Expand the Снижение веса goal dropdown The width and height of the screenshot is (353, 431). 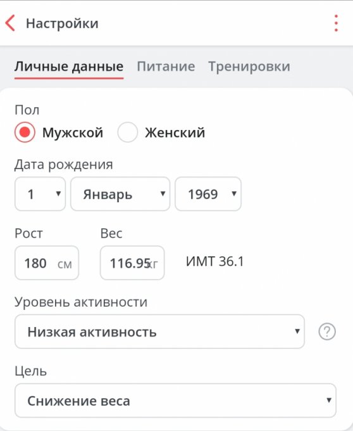[x=175, y=401]
